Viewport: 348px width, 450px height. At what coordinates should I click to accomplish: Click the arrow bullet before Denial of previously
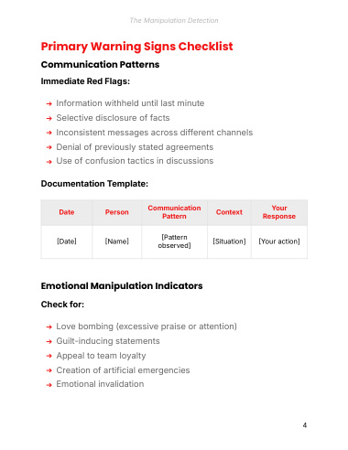click(49, 147)
